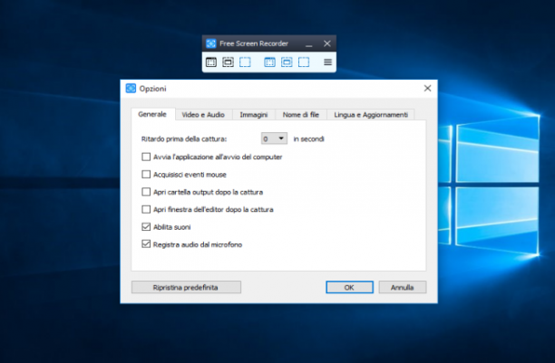This screenshot has width=555, height=363.
Task: Click the blue record object video icon
Action: (287, 62)
